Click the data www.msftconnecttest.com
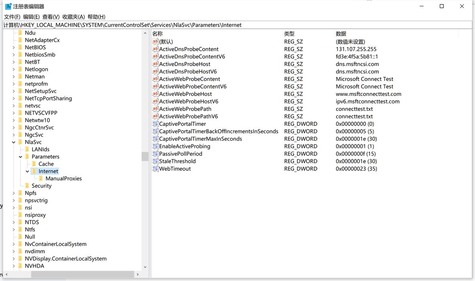475x281 pixels. 369,94
